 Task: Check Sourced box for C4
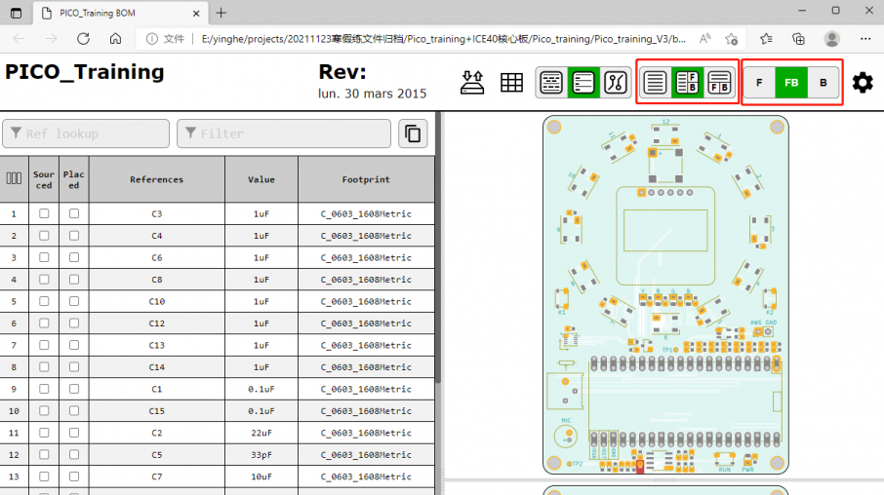click(x=44, y=236)
